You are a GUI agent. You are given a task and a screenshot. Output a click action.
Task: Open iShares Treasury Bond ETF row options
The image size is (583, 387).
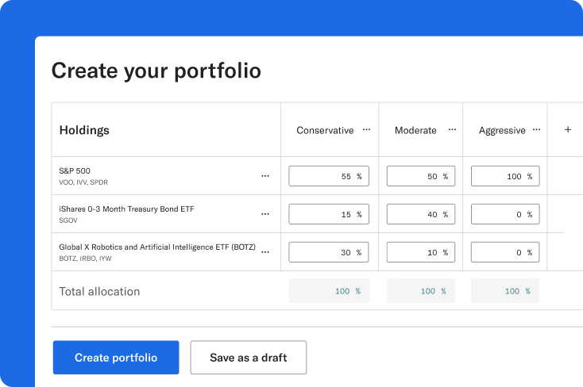click(265, 214)
